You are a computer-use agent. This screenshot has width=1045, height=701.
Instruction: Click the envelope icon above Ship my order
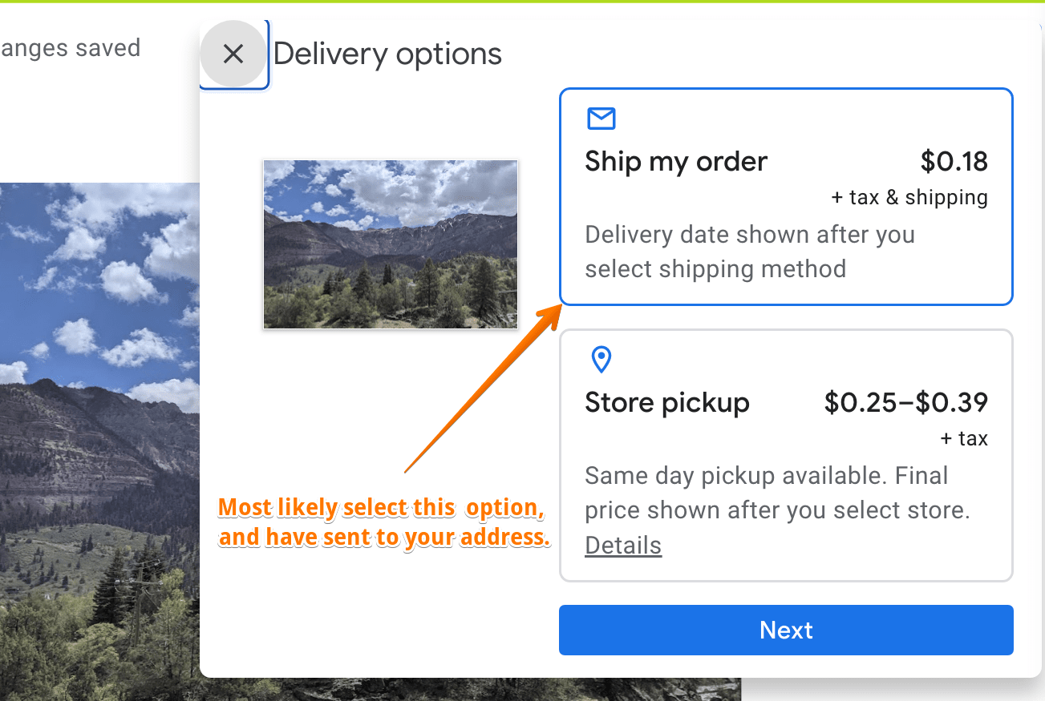[601, 119]
